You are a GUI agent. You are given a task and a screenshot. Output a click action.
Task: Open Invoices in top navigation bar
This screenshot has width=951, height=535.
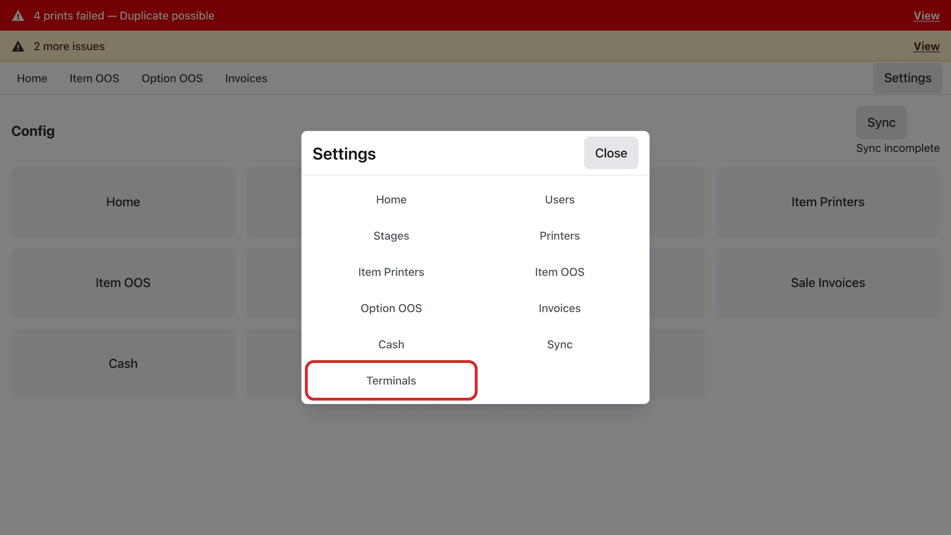coord(246,78)
